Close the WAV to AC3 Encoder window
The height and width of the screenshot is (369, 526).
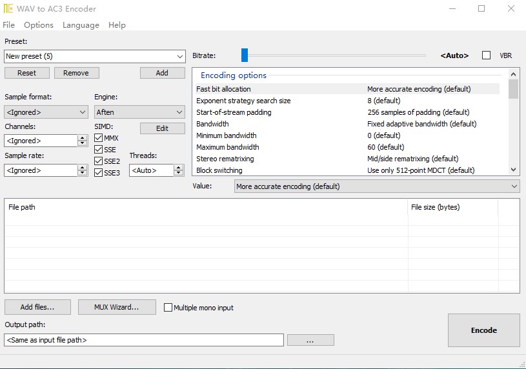click(511, 9)
